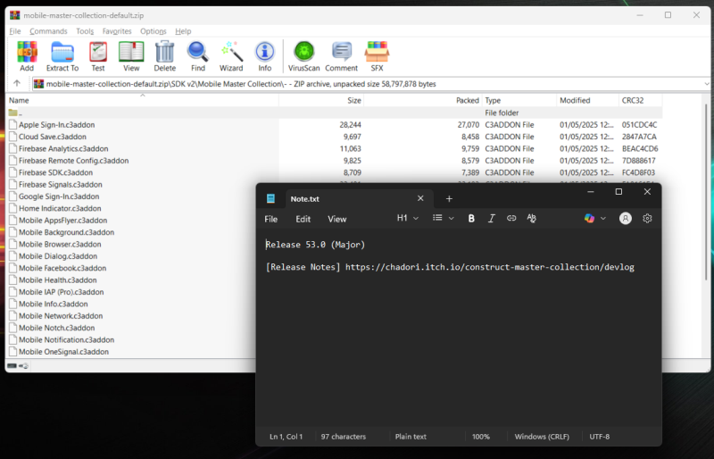This screenshot has height=459, width=714.
Task: Open the Edit menu in Notepad
Action: (303, 220)
